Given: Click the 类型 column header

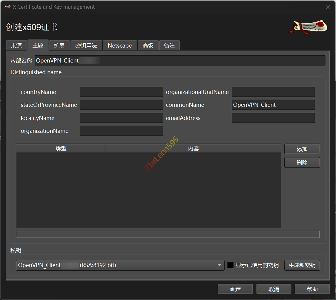Looking at the screenshot, I should point(61,149).
